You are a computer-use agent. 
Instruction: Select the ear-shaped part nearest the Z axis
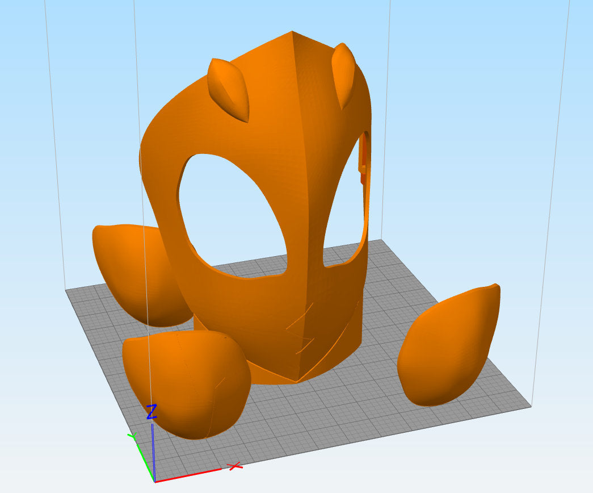[187, 385]
